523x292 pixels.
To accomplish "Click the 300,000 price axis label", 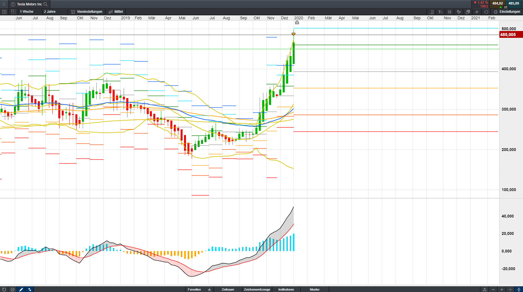I will point(509,109).
